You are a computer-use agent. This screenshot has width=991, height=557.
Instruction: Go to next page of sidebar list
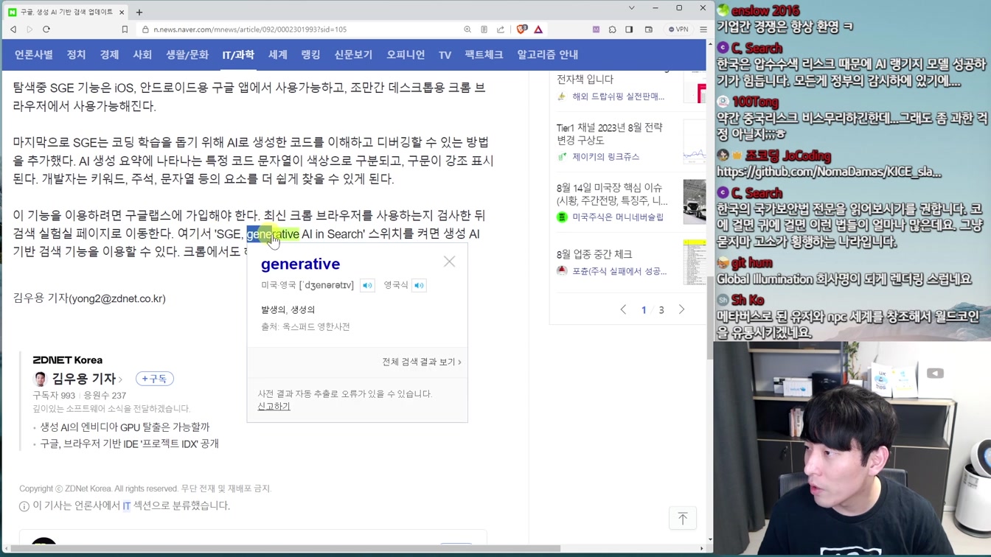681,310
